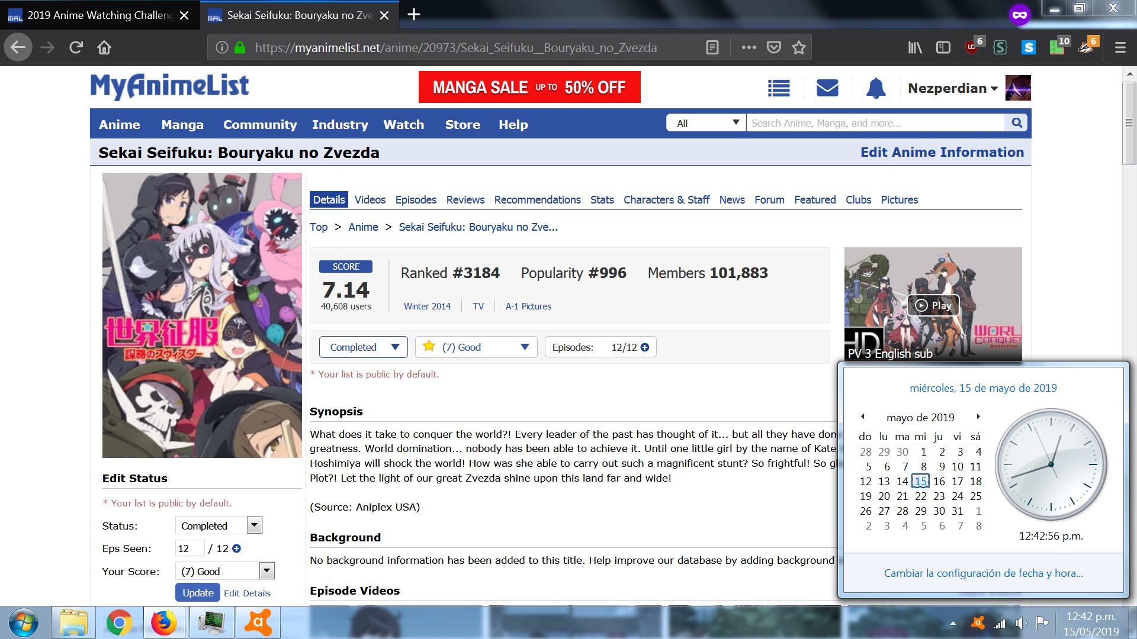Select day 16 in the calendar
1137x639 pixels.
(939, 481)
